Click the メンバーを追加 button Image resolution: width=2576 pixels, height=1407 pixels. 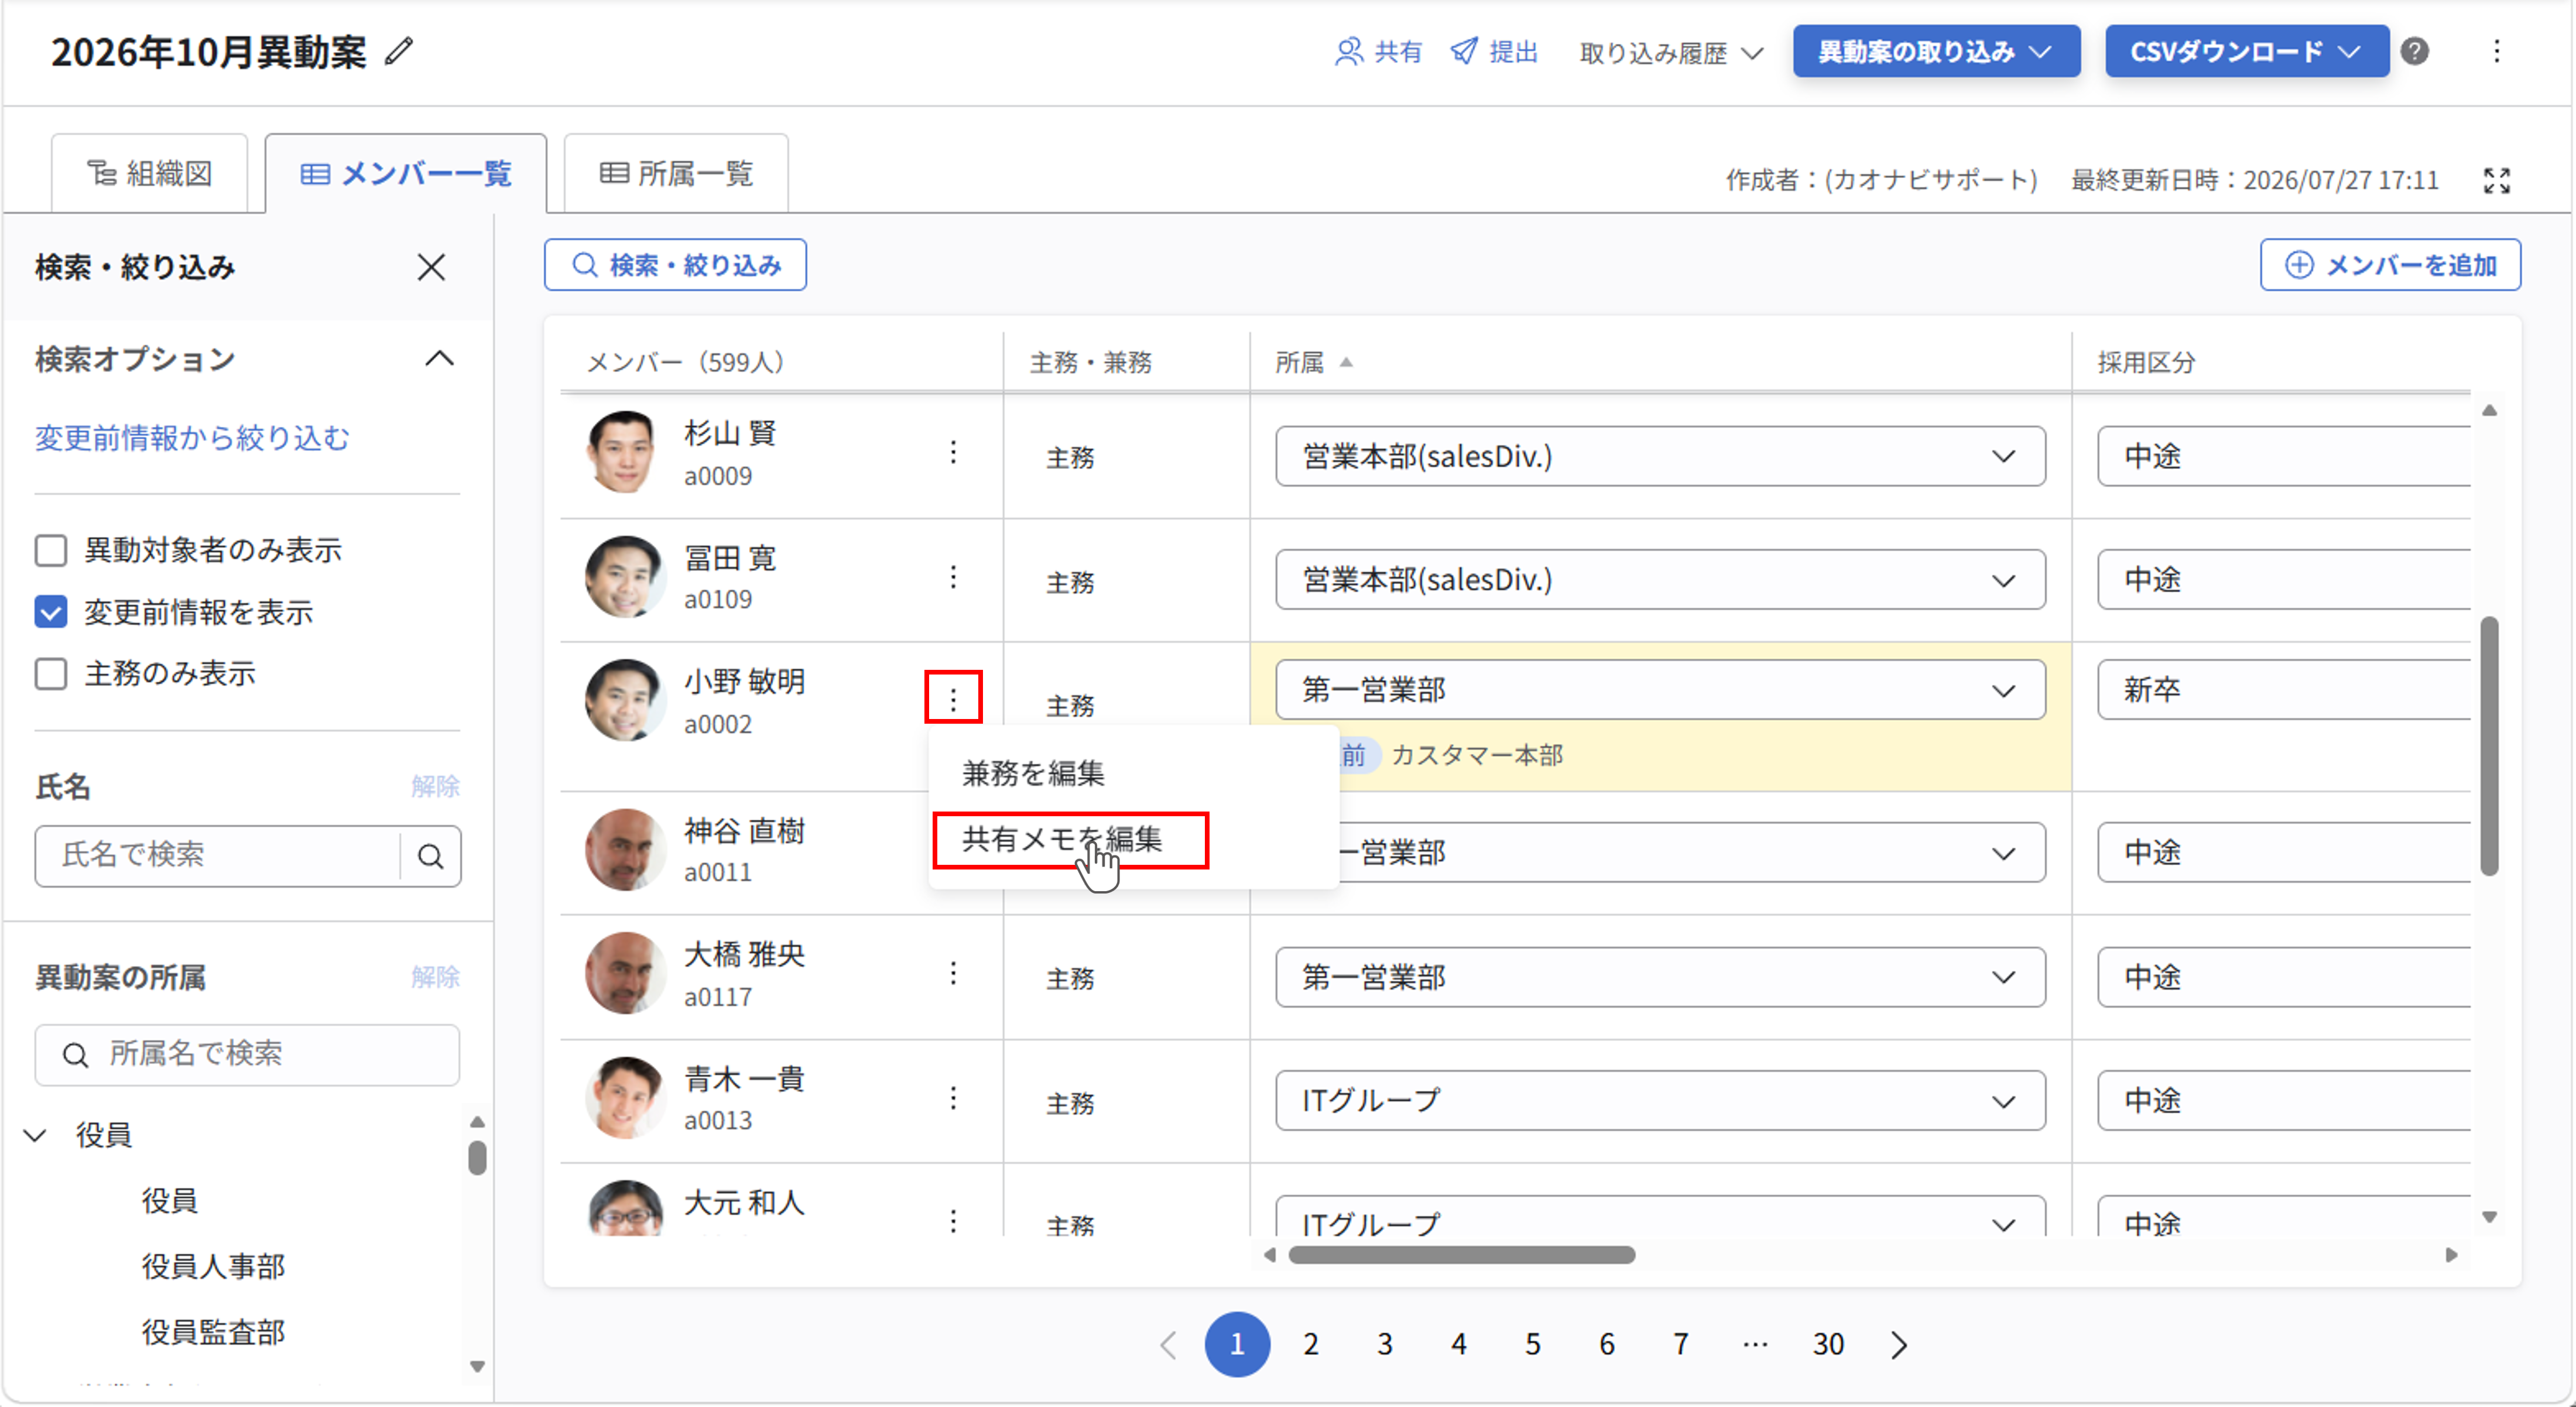2390,265
